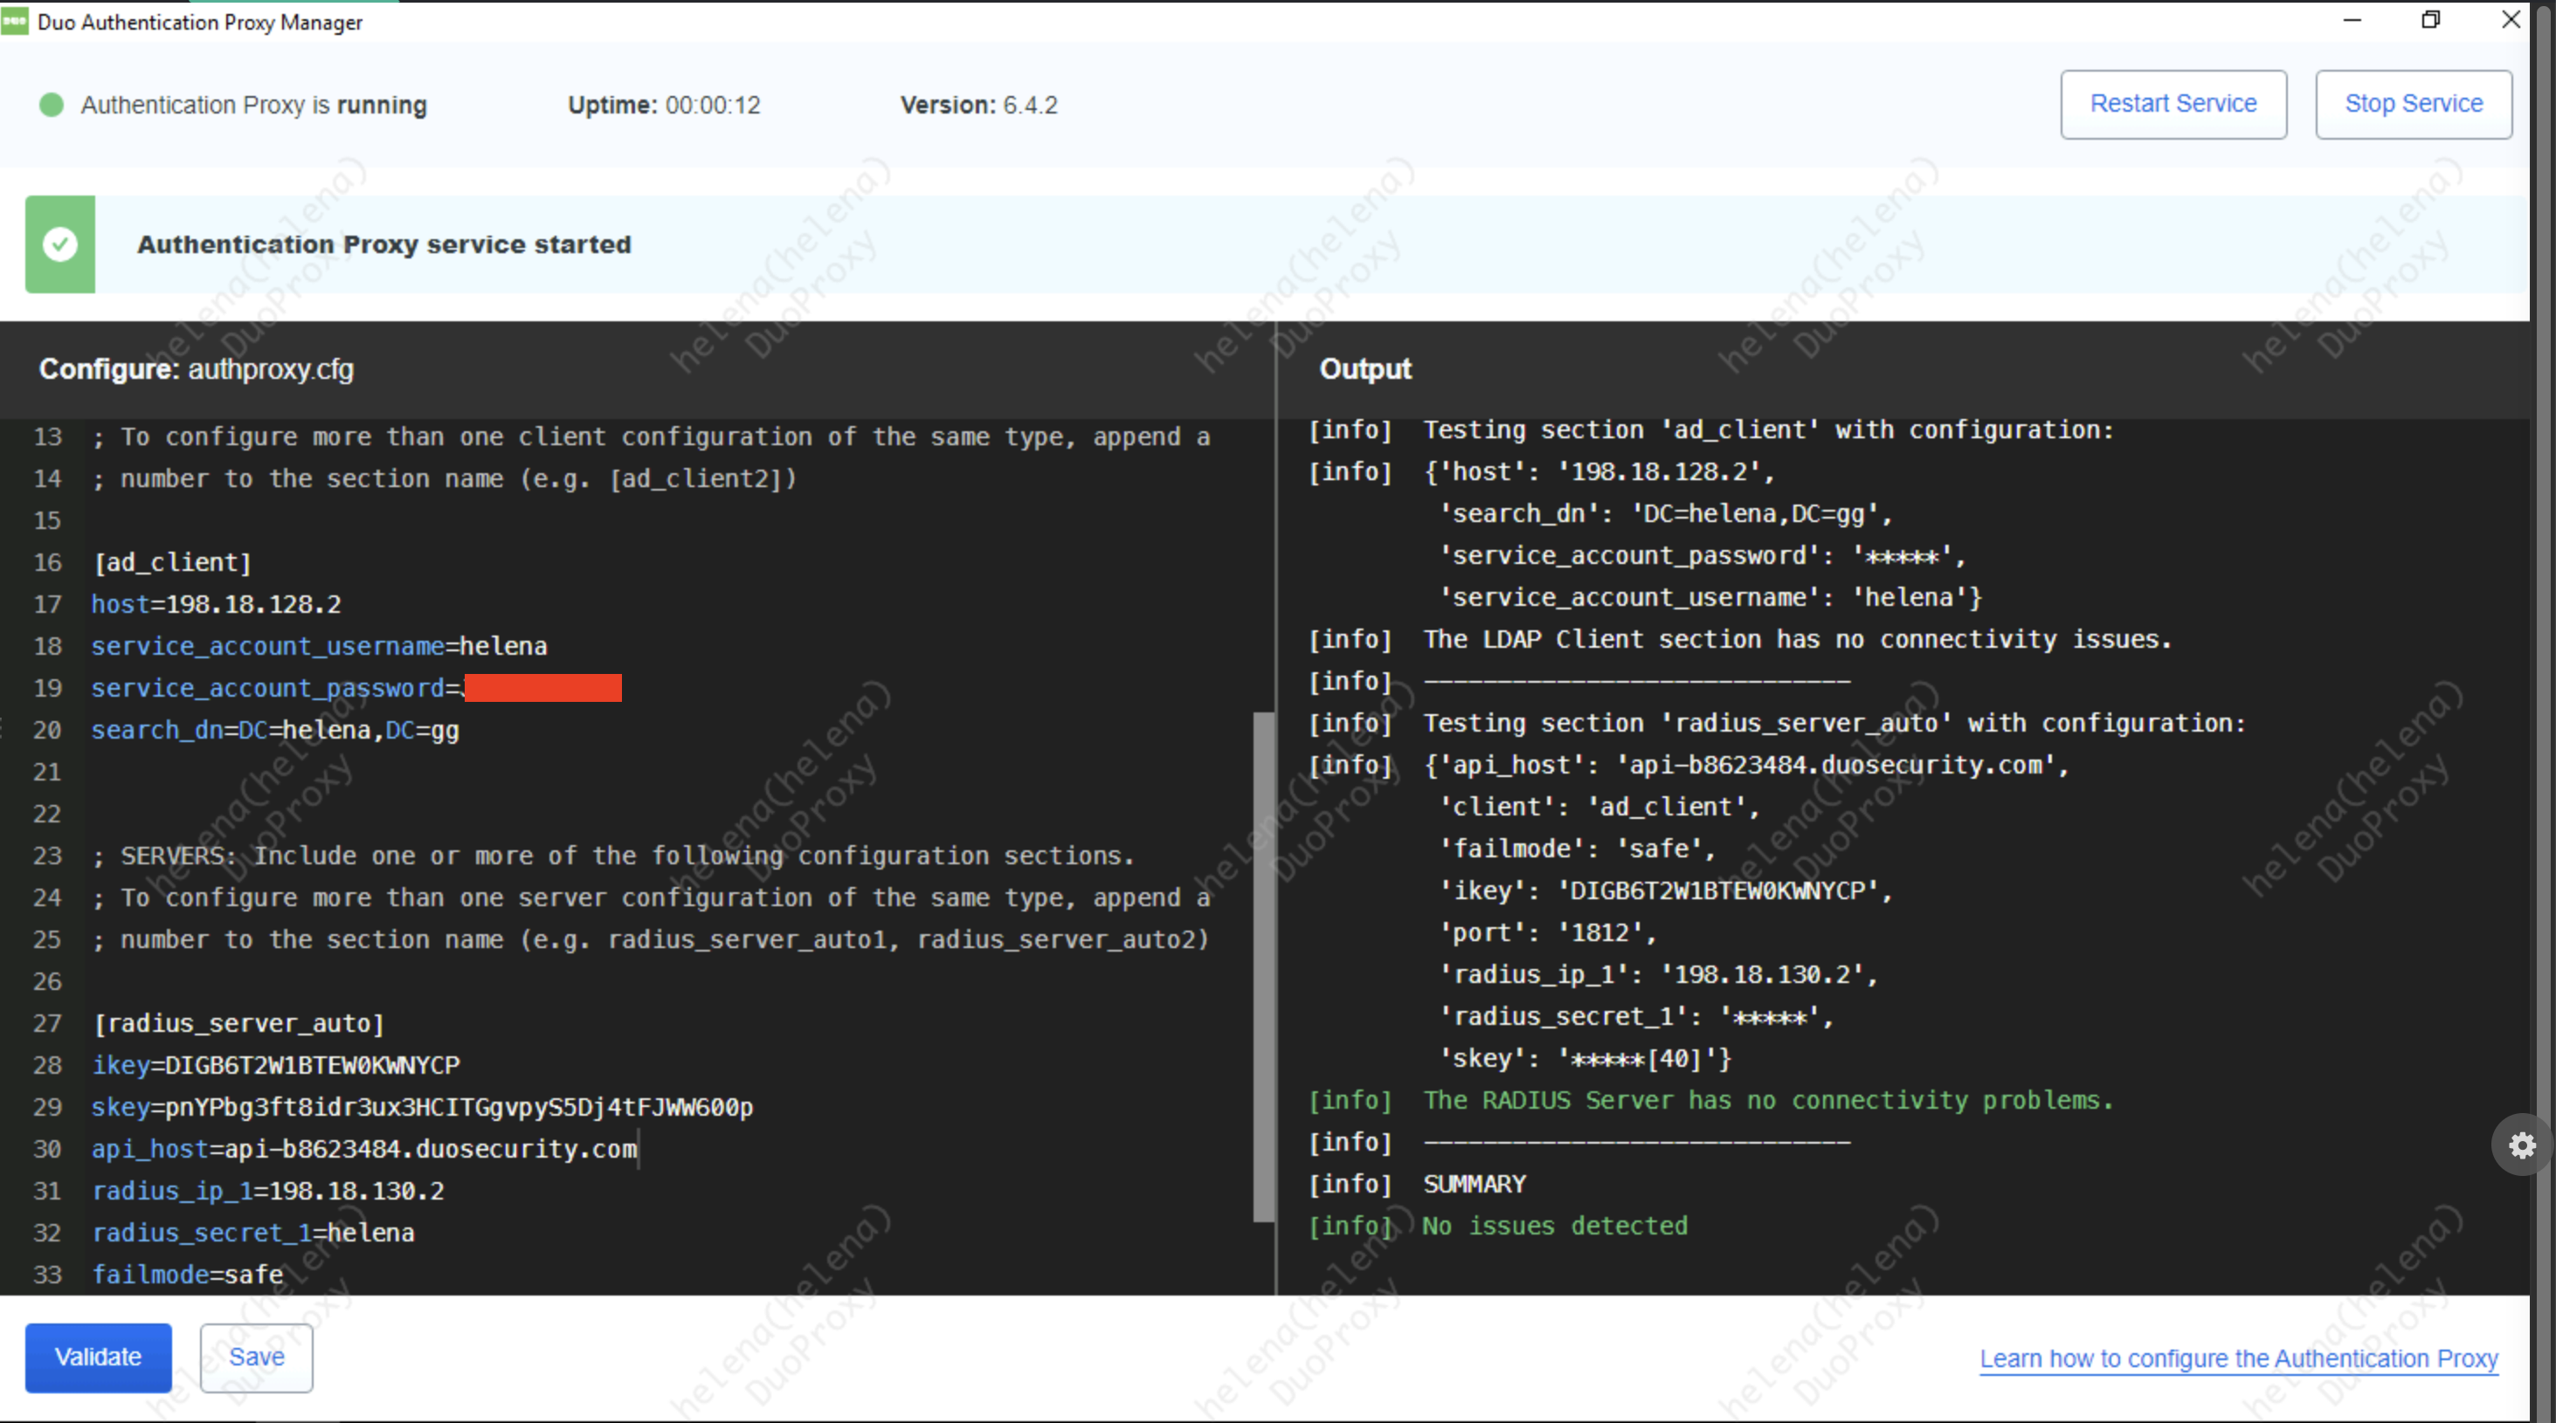Place cursor on the skey line
The height and width of the screenshot is (1423, 2556).
click(422, 1107)
